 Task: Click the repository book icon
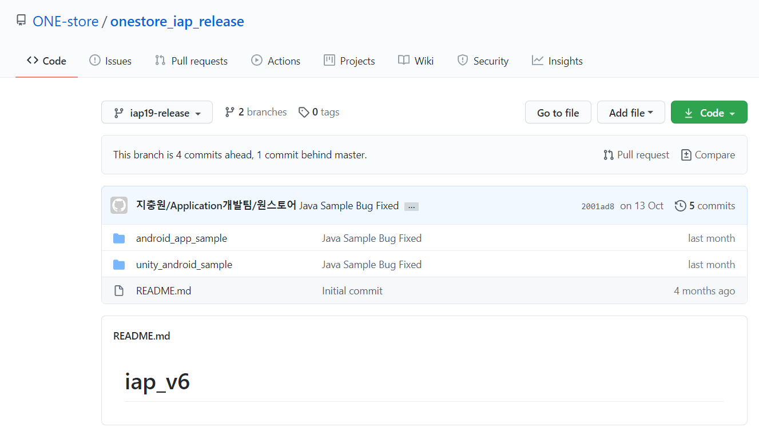21,21
